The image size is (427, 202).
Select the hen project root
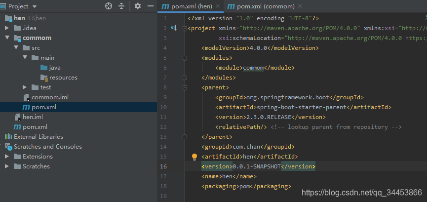pyautogui.click(x=19, y=18)
